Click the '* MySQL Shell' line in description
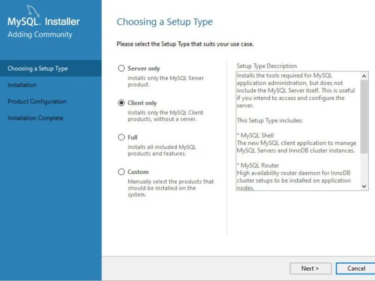 coord(255,135)
